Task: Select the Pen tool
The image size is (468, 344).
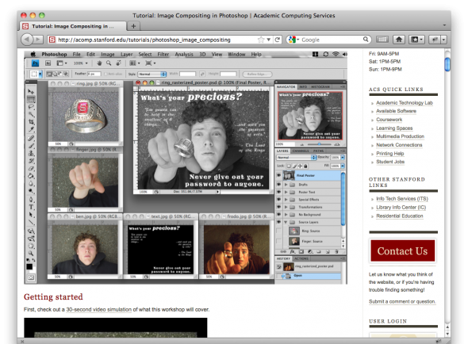Action: [31, 199]
